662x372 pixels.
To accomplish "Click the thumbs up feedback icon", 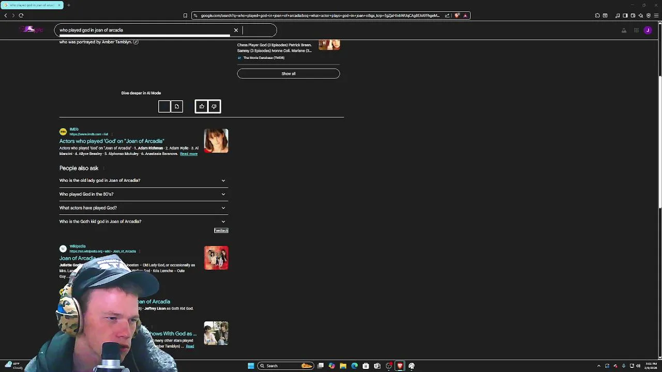I will point(202,106).
